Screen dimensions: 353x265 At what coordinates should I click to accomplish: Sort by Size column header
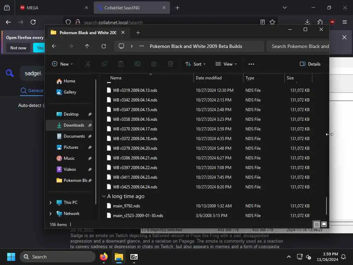point(298,78)
